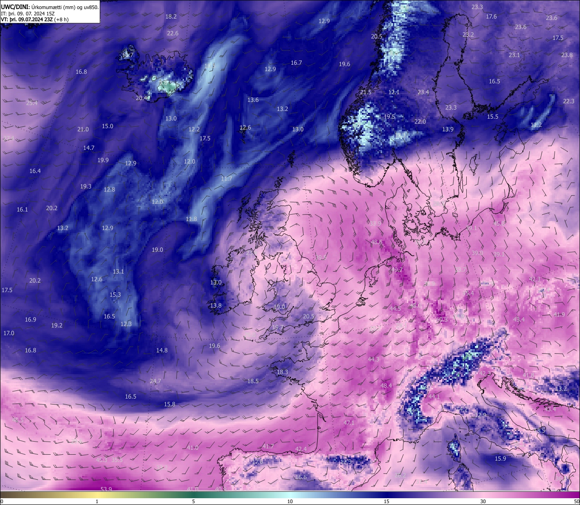
Task: Click the map value '41.9'
Action: [x=559, y=315]
